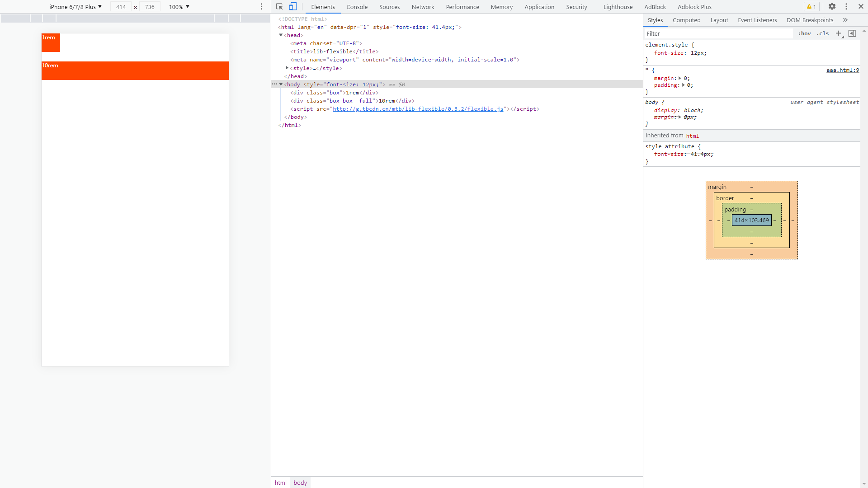Click the warning count badge

click(811, 7)
